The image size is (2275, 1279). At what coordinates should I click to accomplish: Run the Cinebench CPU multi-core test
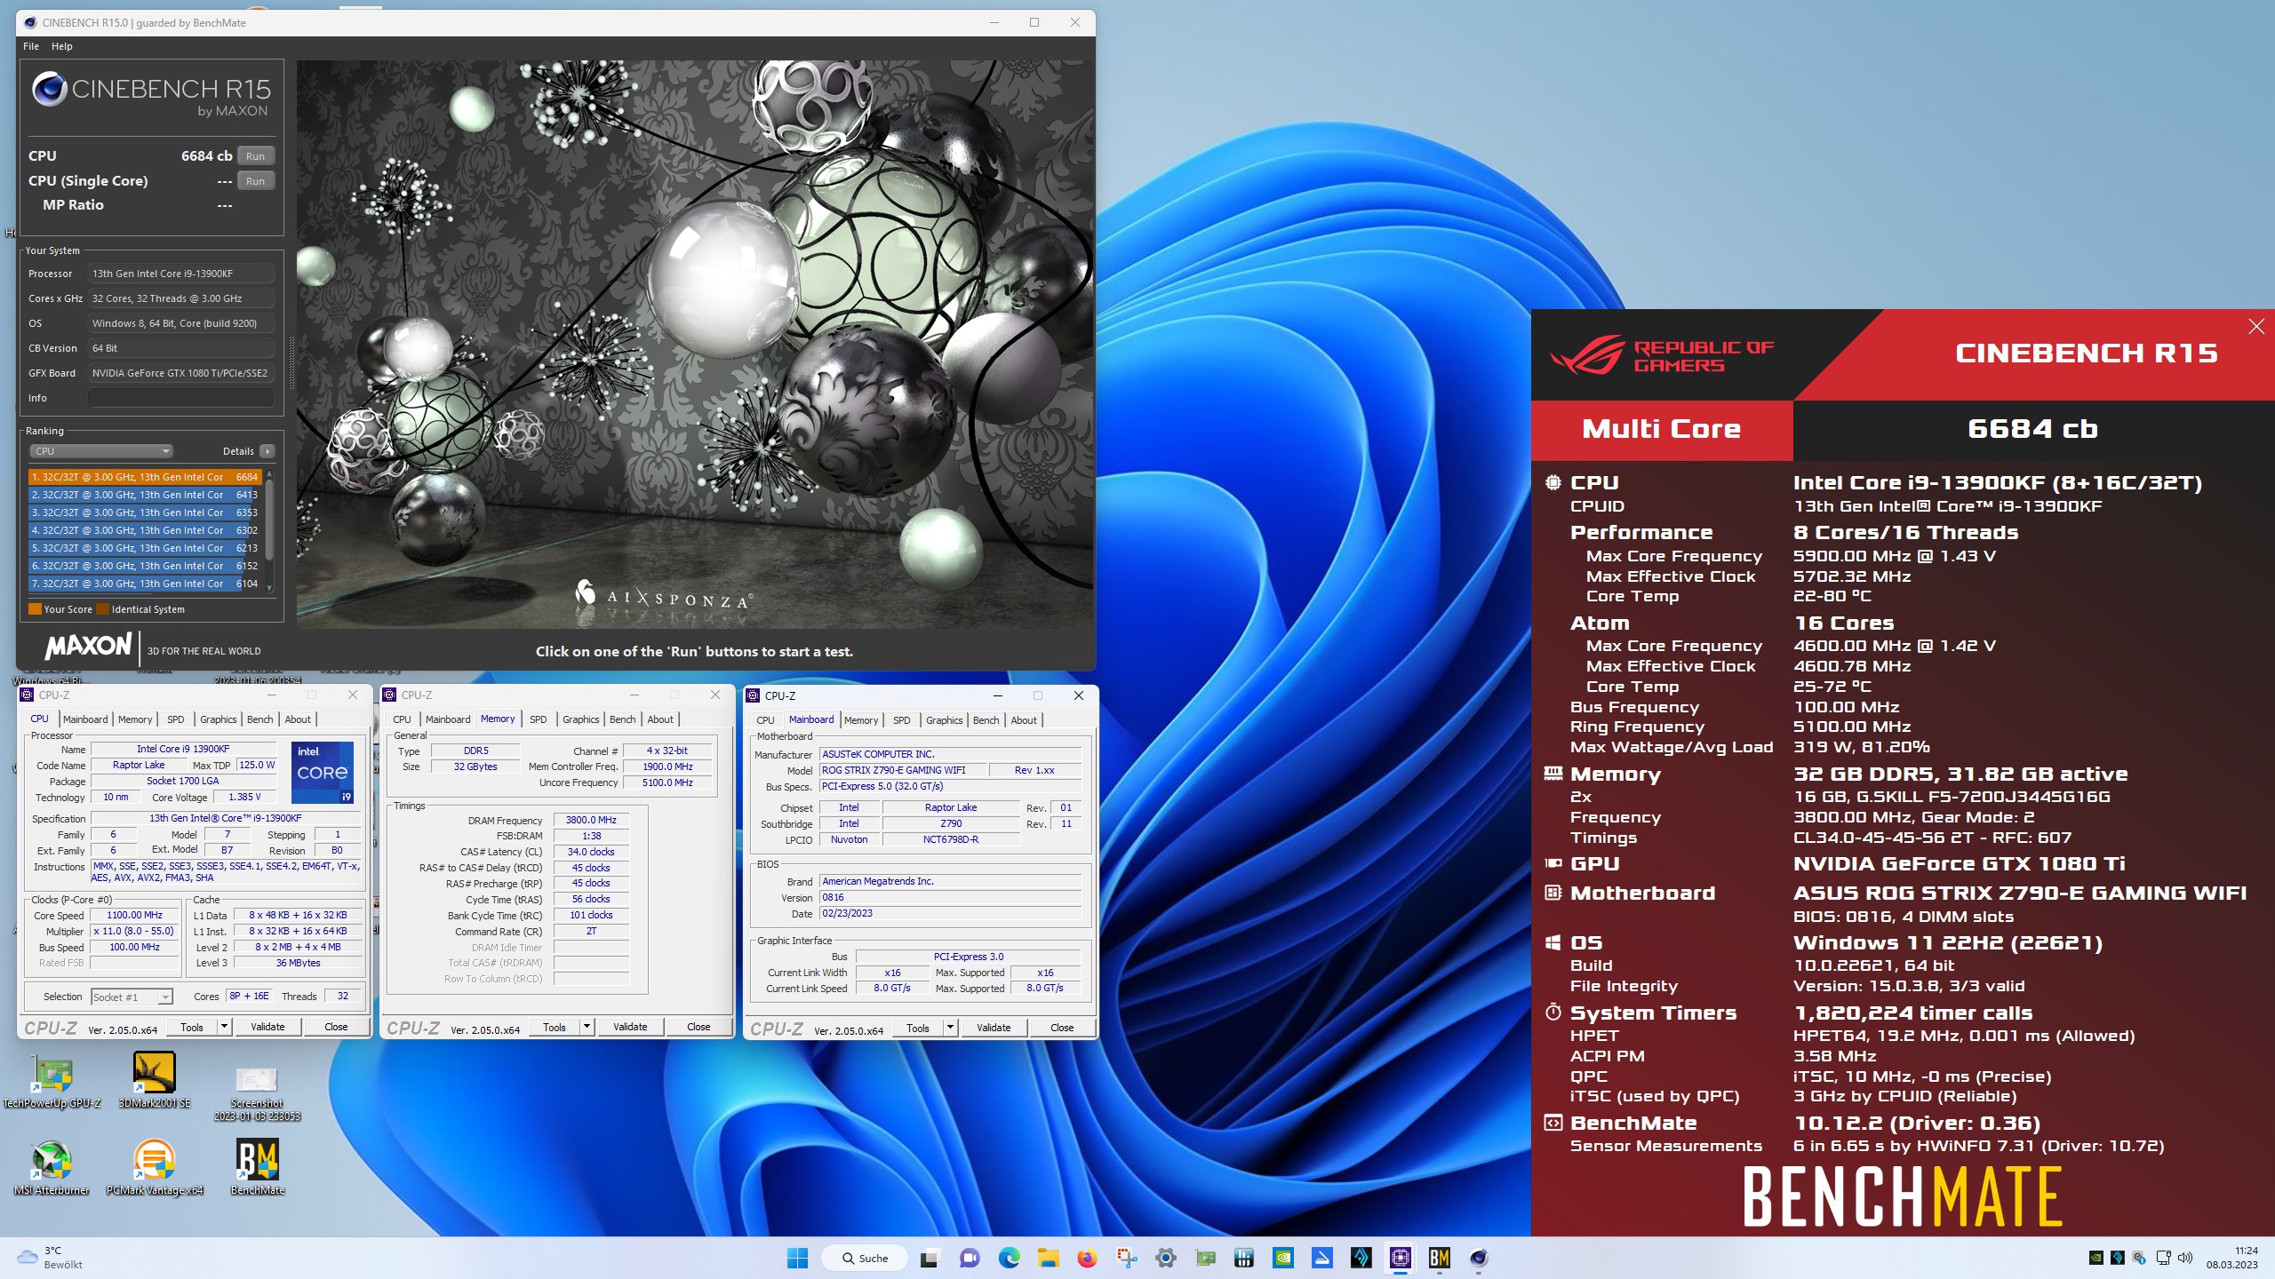pos(256,156)
